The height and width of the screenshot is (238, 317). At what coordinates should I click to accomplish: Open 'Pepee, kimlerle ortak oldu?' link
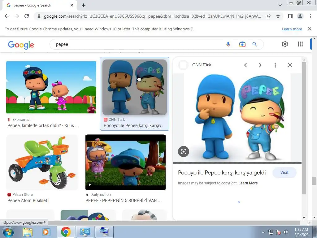pyautogui.click(x=43, y=126)
